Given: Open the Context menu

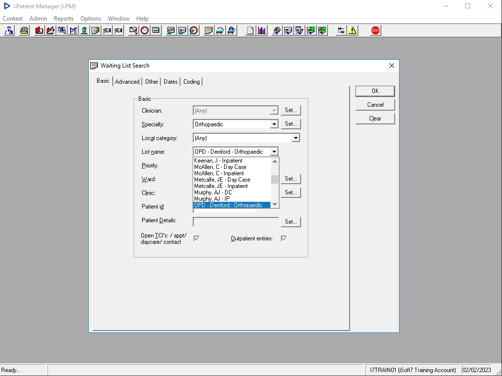Looking at the screenshot, I should click(x=12, y=19).
